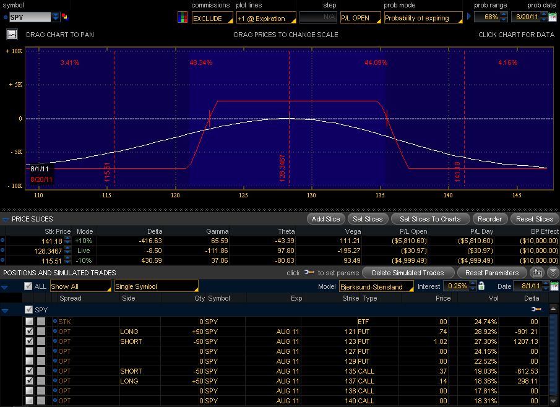Check the 127 PUT row checkbox
The height and width of the screenshot is (407, 560).
(x=29, y=351)
